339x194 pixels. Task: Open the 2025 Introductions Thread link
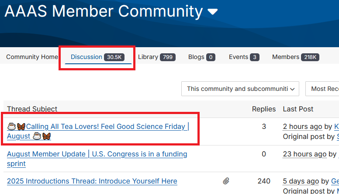[x=92, y=181]
